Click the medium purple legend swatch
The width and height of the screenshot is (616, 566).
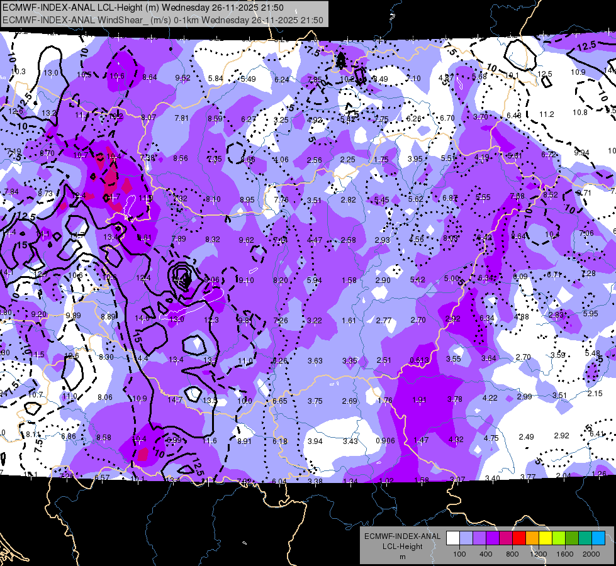(479, 538)
